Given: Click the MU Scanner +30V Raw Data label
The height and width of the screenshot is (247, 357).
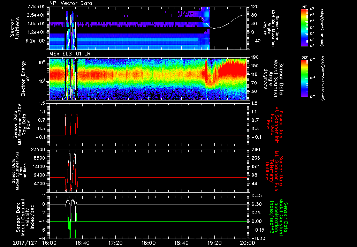Looking at the screenshot, I should [22, 125].
